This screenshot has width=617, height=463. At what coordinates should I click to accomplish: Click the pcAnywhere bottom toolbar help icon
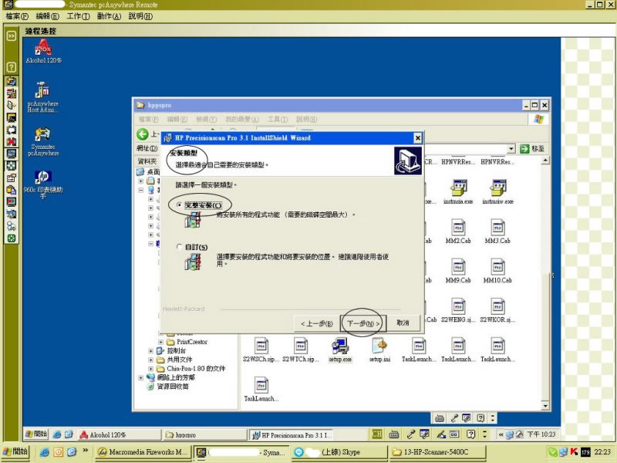pos(480,417)
